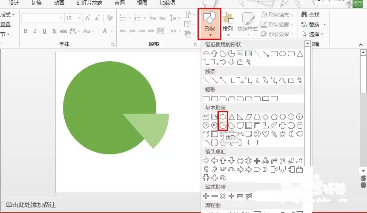
Task: Choose Rounded Rectangle in Rectangles section
Action: 215,99
